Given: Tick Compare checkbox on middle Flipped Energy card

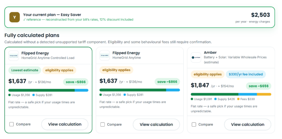Looking at the screenshot, I should [x=102, y=124].
